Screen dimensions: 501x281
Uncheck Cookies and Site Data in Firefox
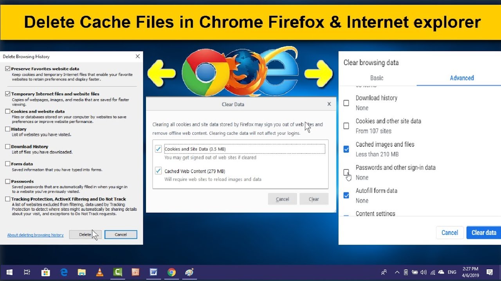click(159, 149)
